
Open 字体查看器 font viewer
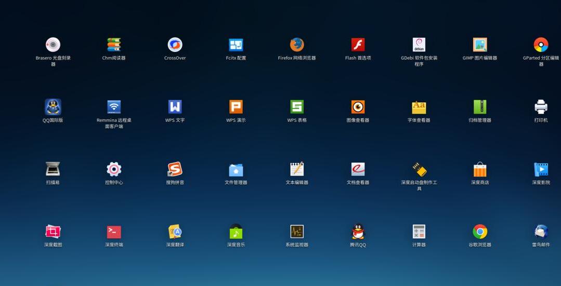pyautogui.click(x=419, y=107)
